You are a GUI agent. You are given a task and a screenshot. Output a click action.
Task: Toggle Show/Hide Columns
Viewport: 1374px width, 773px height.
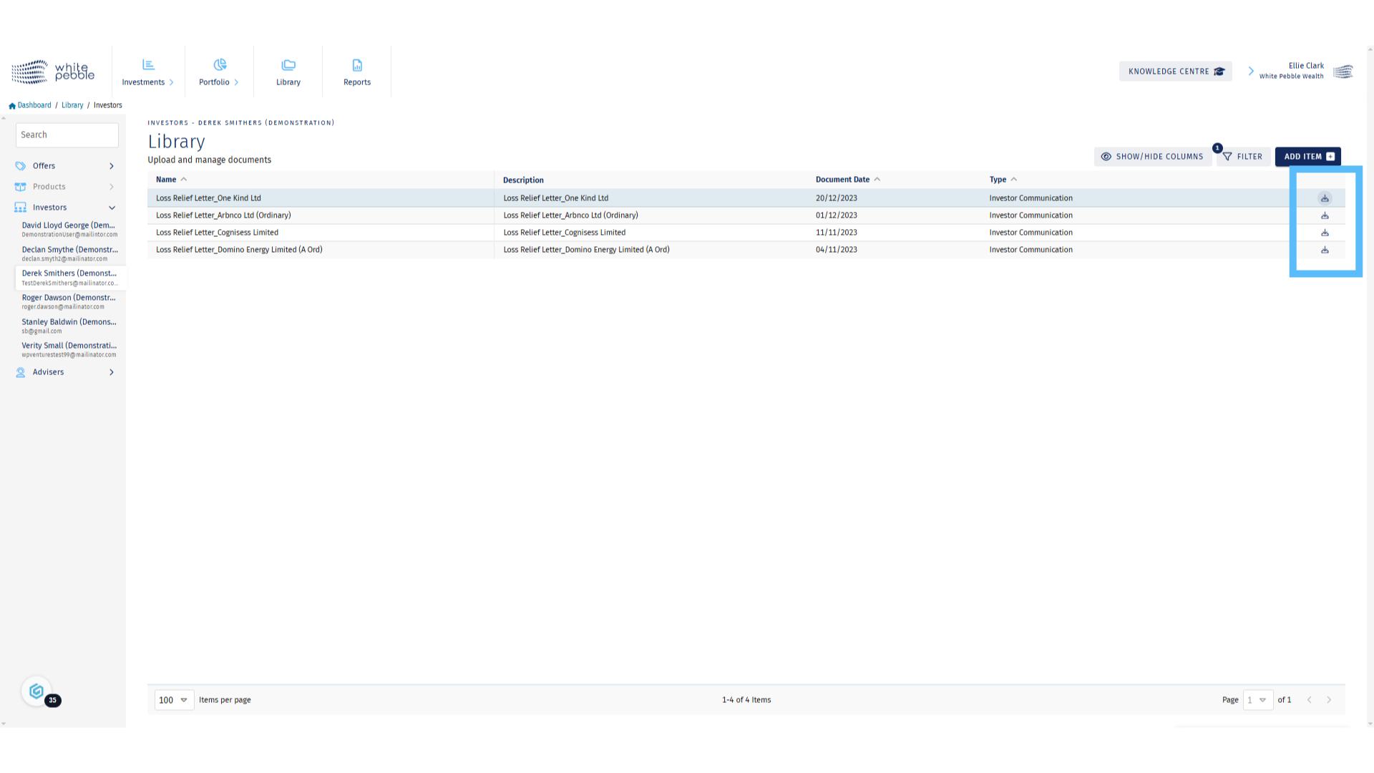click(1152, 157)
